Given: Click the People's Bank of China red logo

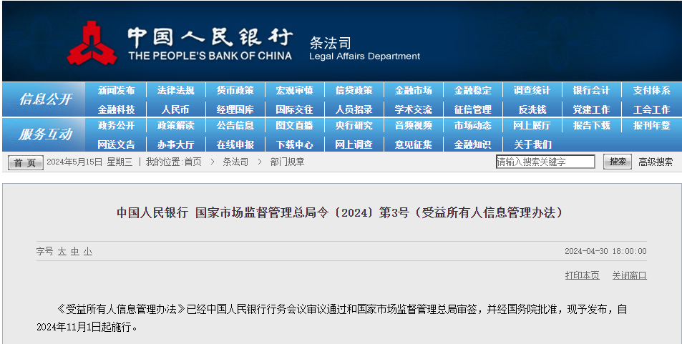Looking at the screenshot, I should tap(92, 43).
